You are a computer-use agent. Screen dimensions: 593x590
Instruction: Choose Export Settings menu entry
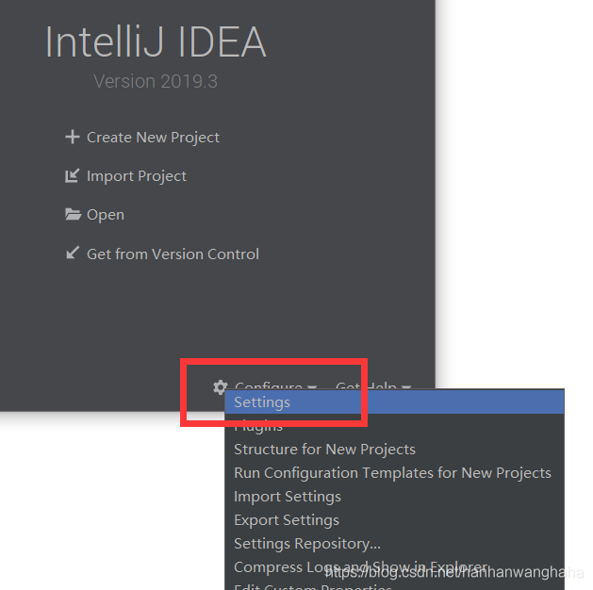tap(287, 520)
